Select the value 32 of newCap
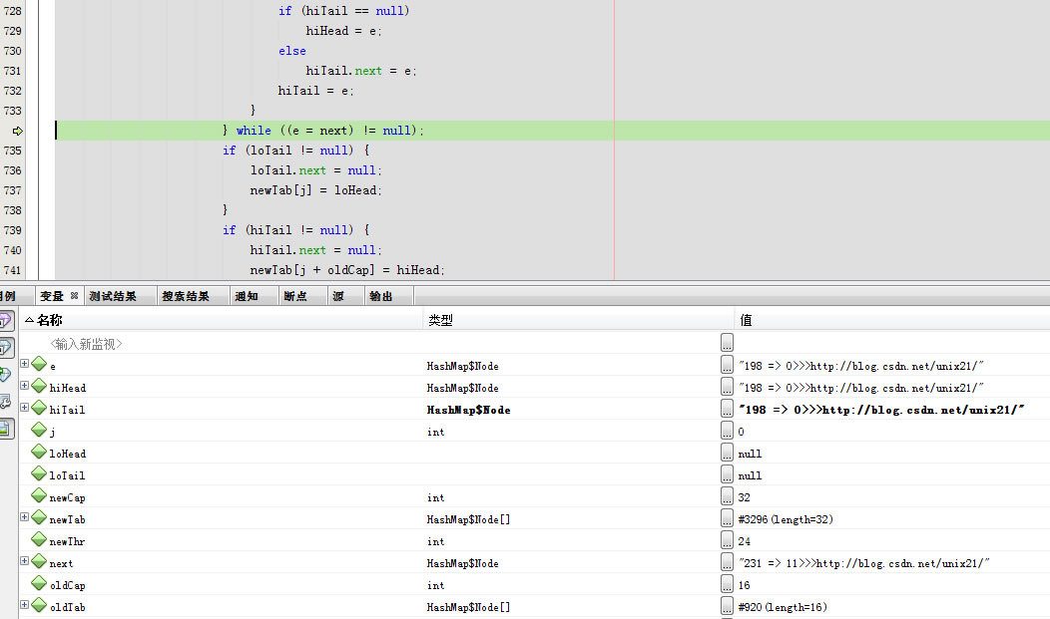The image size is (1050, 619). [744, 497]
